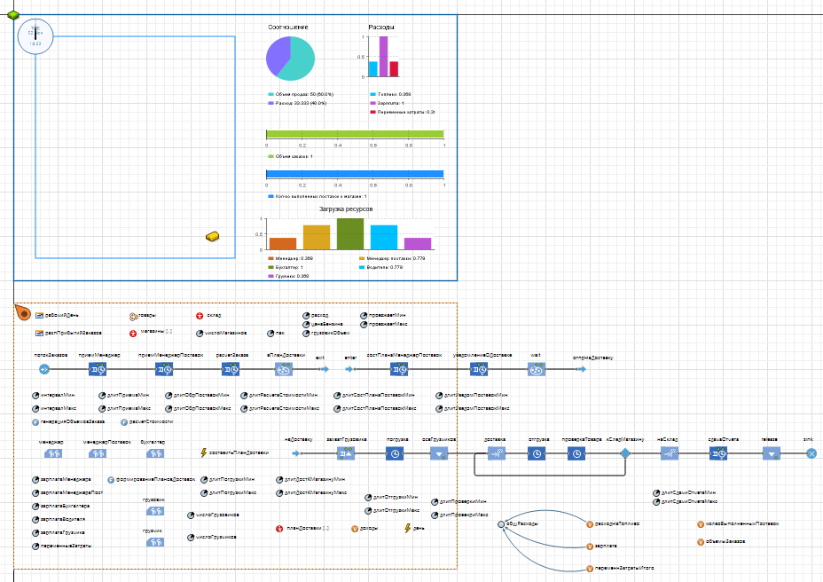
Task: Select the зарплата variable near общРасходы
Action: click(x=590, y=547)
